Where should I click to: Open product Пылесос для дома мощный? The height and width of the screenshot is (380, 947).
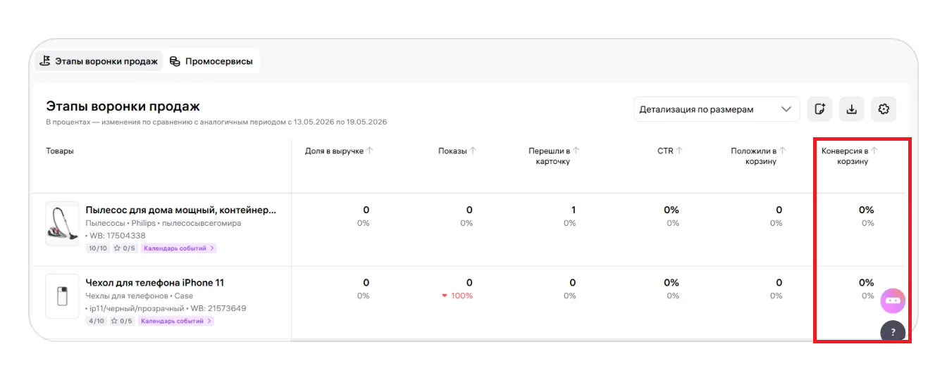tap(181, 210)
